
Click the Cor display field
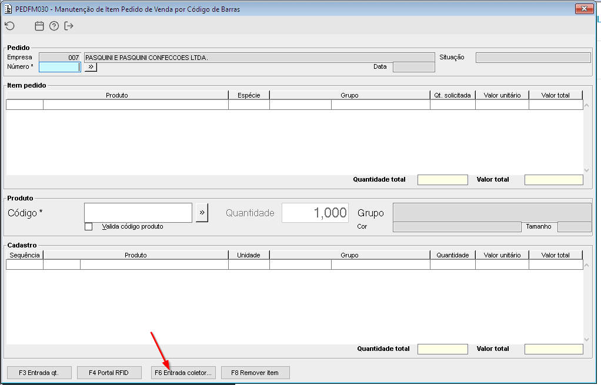(x=457, y=227)
